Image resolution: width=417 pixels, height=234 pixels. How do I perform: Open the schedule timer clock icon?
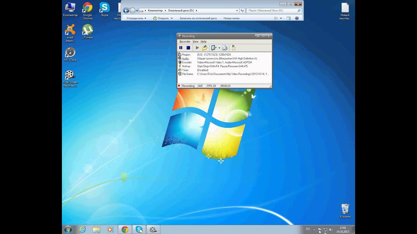[224, 48]
